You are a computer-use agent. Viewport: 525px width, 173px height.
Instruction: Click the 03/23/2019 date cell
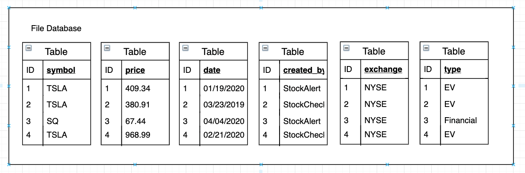coord(224,105)
